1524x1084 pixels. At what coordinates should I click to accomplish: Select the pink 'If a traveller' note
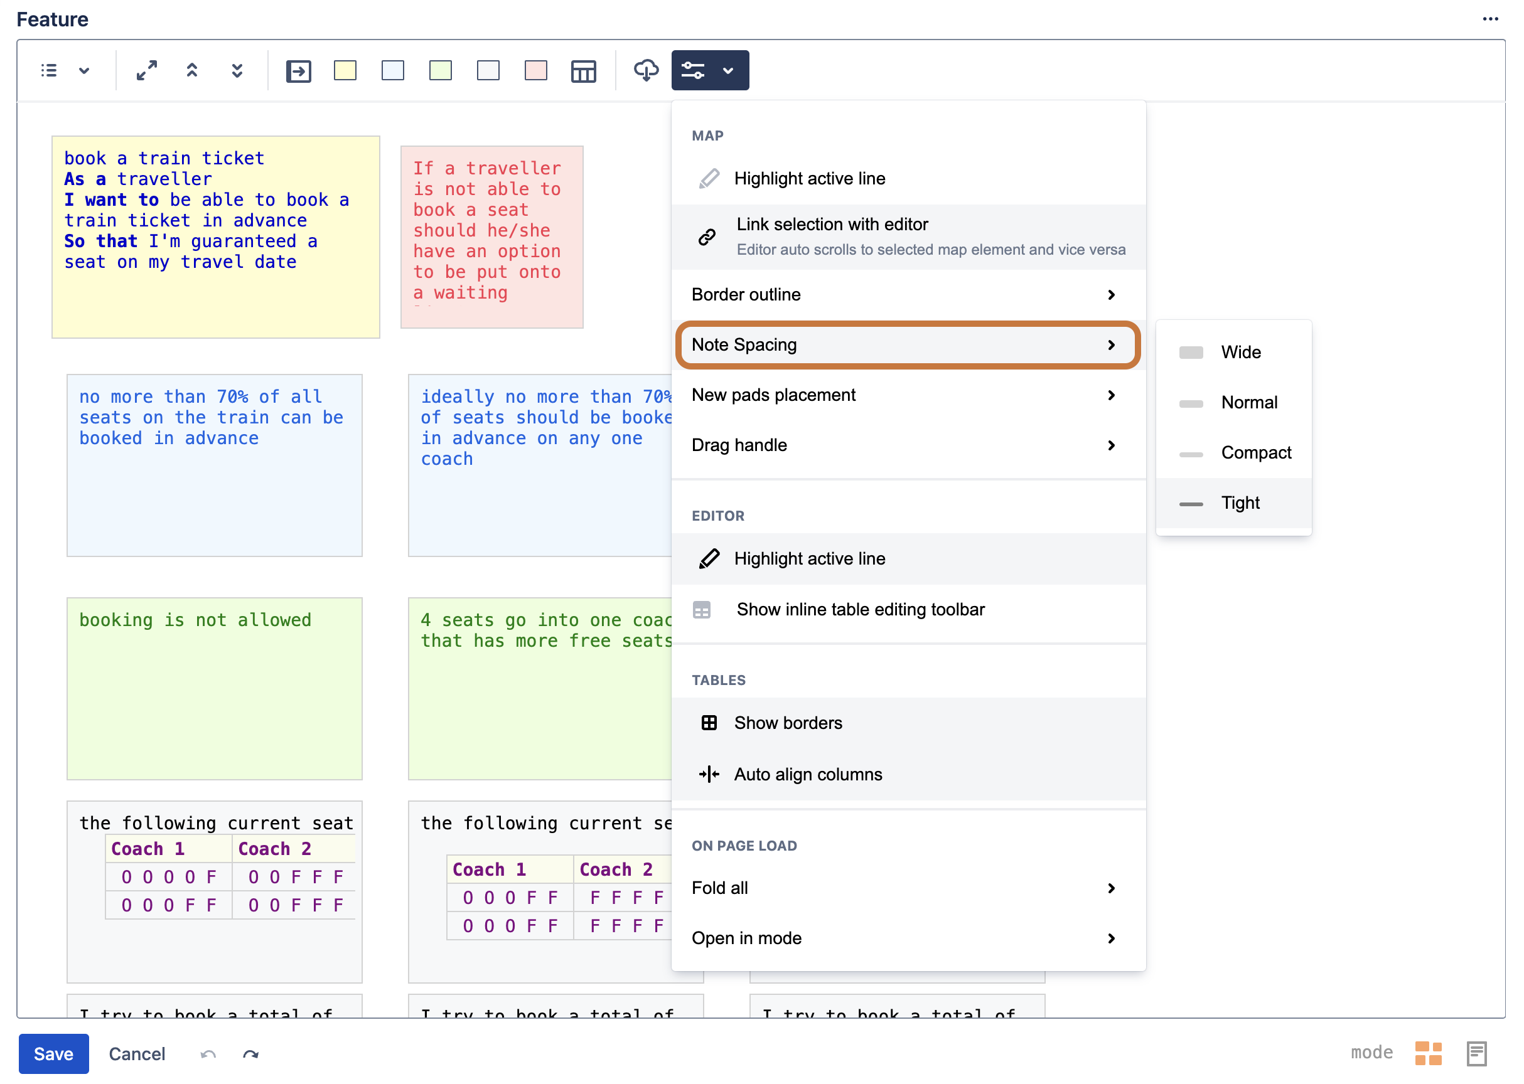(x=492, y=237)
